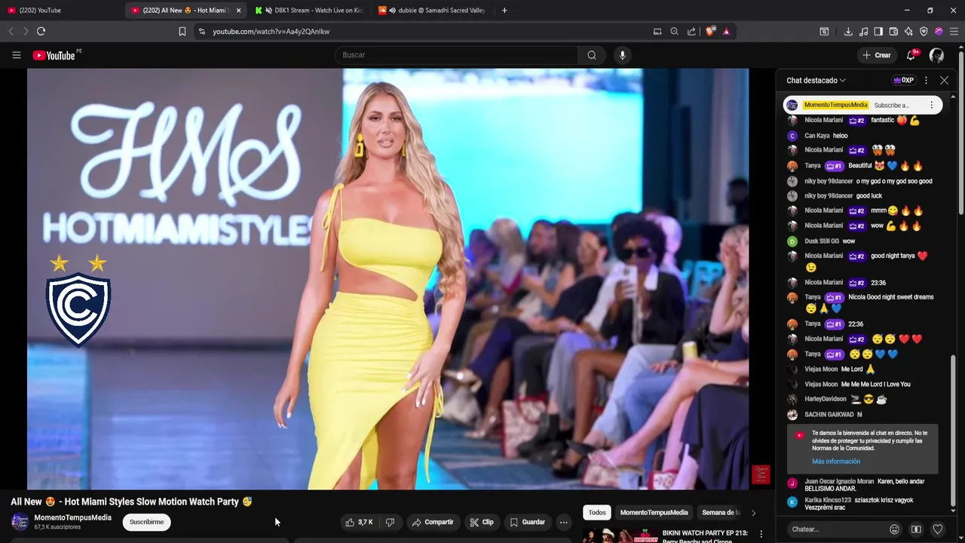Open browser downloads
The image size is (965, 543).
(x=848, y=31)
